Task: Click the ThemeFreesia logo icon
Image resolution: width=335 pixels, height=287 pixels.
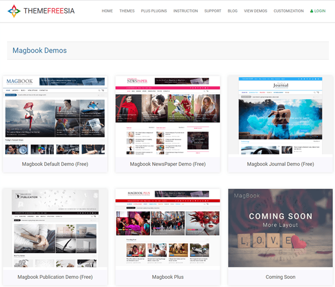Action: tap(14, 11)
